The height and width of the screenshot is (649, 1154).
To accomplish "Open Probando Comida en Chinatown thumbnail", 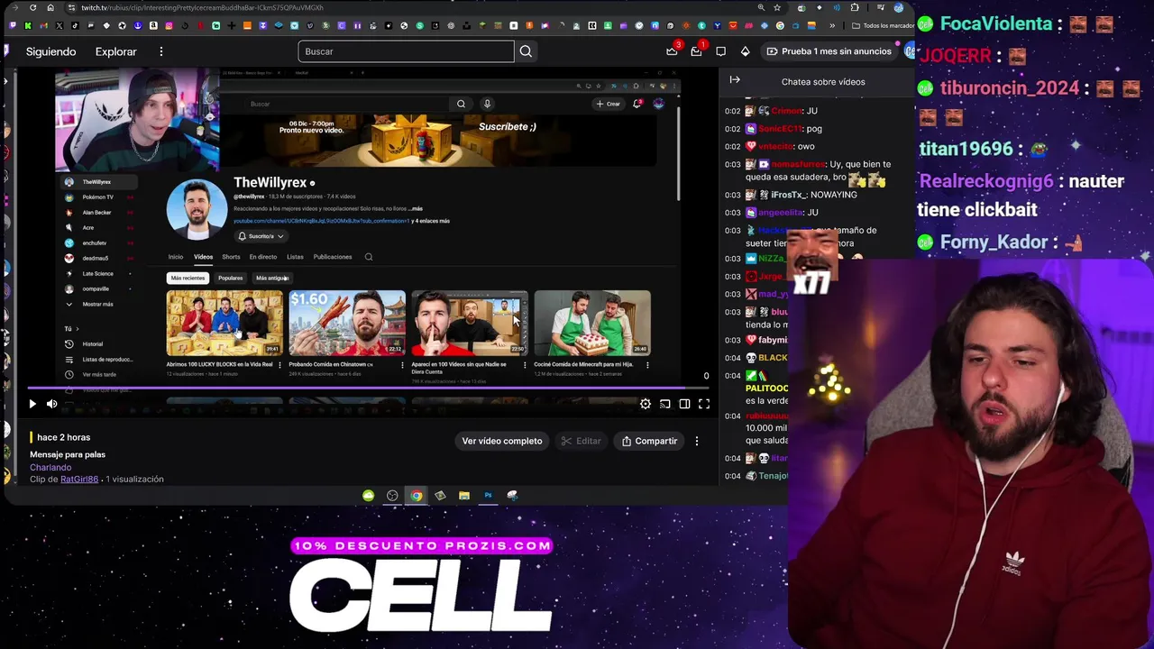I will (x=347, y=323).
